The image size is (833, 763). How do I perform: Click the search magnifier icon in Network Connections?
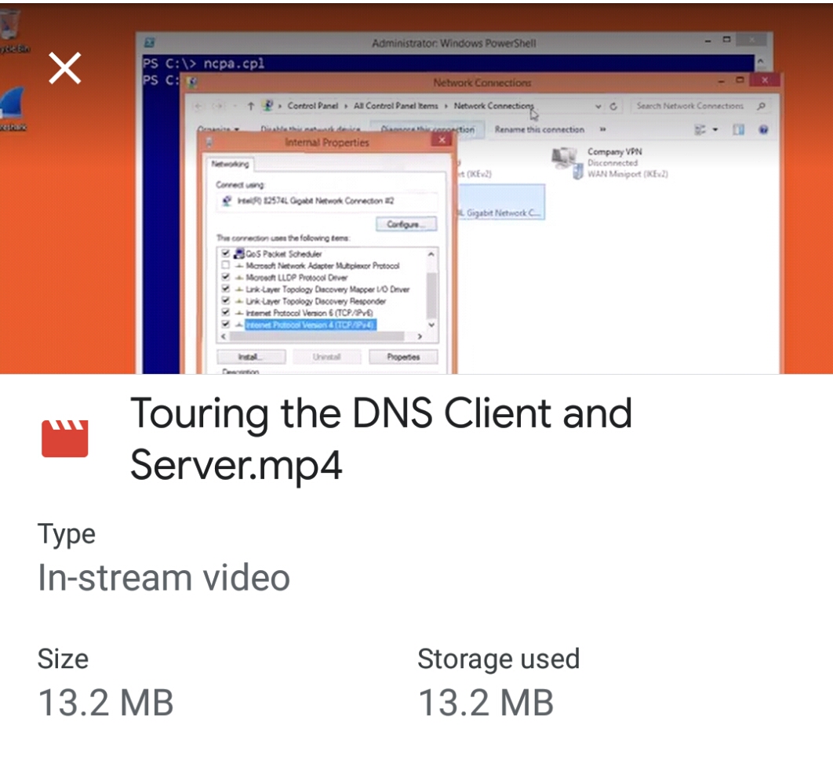[762, 106]
